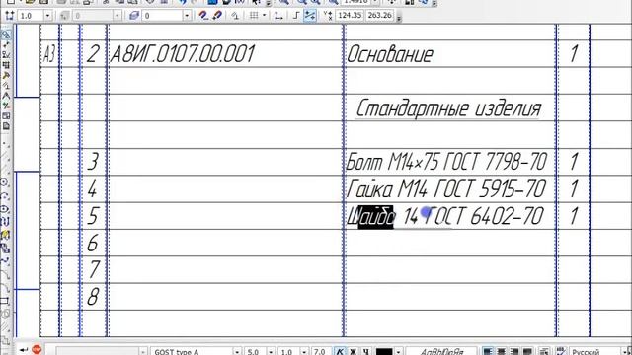Click the X coordinate field 124.35

[350, 16]
